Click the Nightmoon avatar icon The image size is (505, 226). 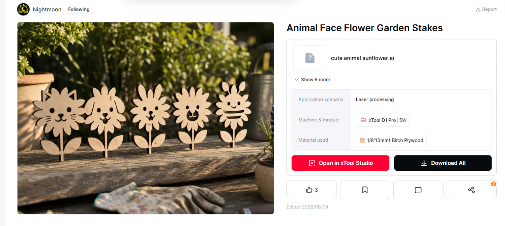23,9
